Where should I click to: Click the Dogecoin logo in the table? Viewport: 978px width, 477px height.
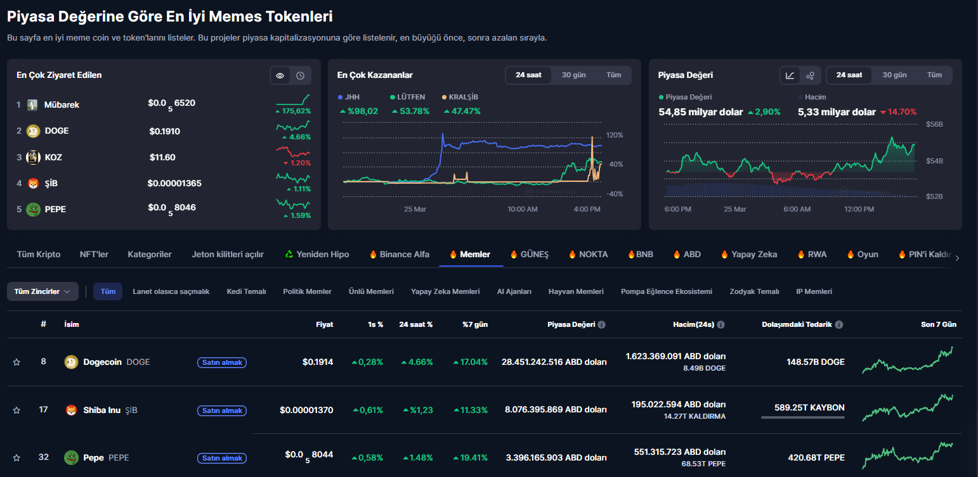point(71,362)
